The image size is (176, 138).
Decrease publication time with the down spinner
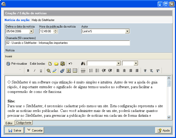click(x=55, y=32)
